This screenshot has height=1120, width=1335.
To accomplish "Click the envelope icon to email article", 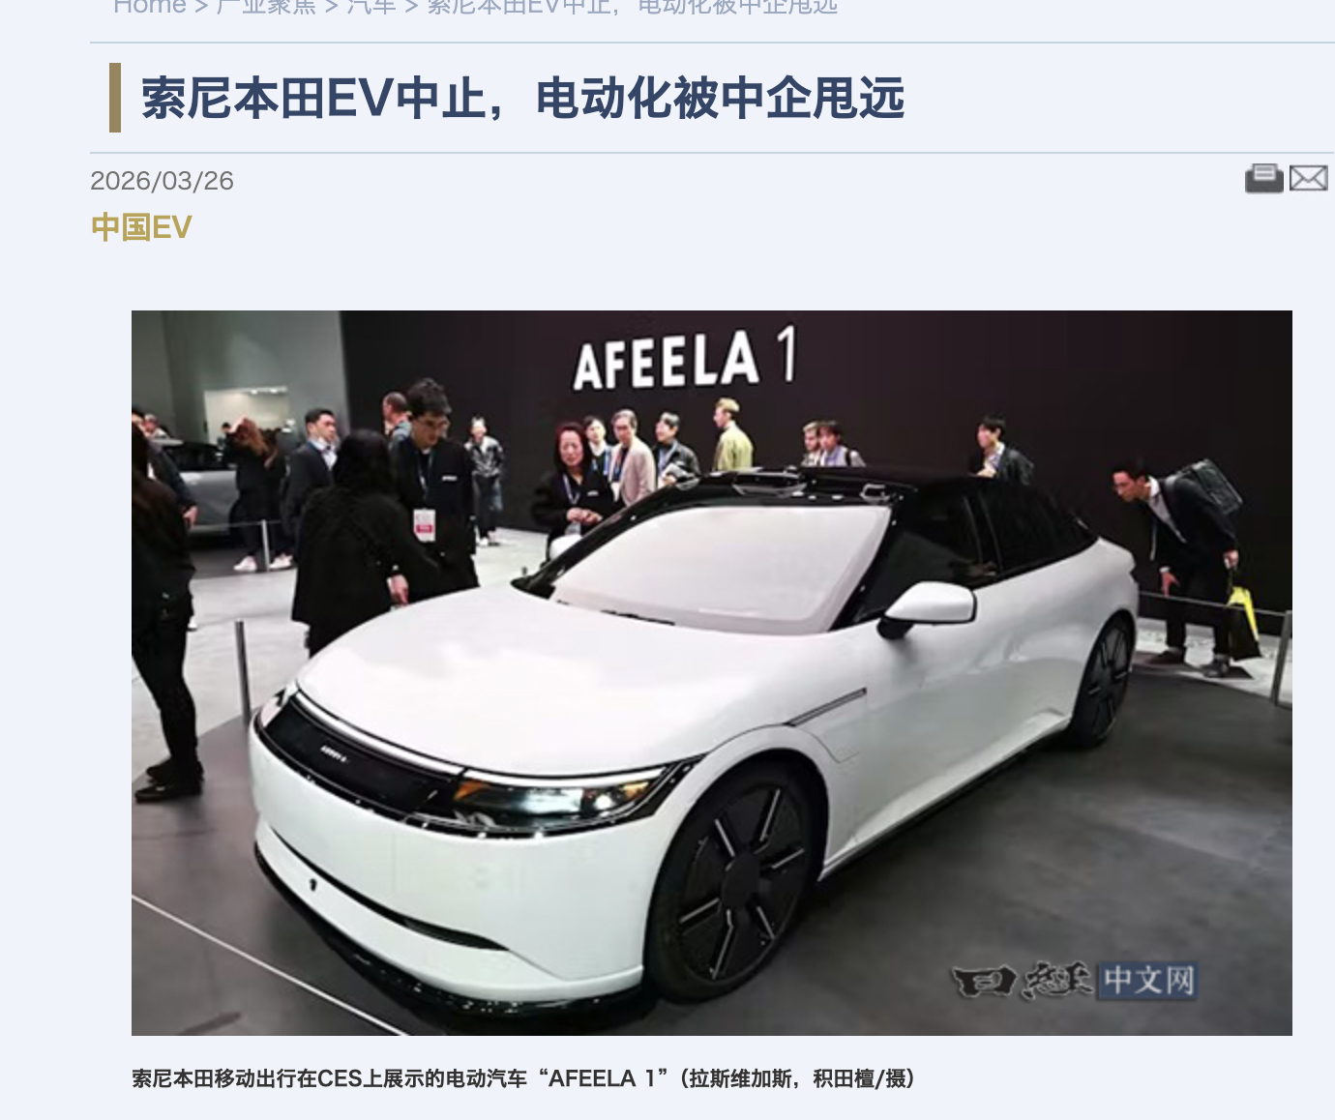I will point(1309,179).
